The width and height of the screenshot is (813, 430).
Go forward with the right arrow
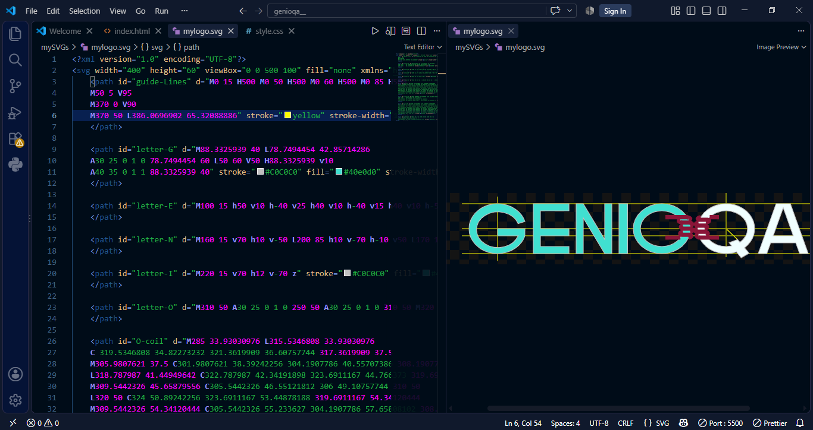point(258,11)
